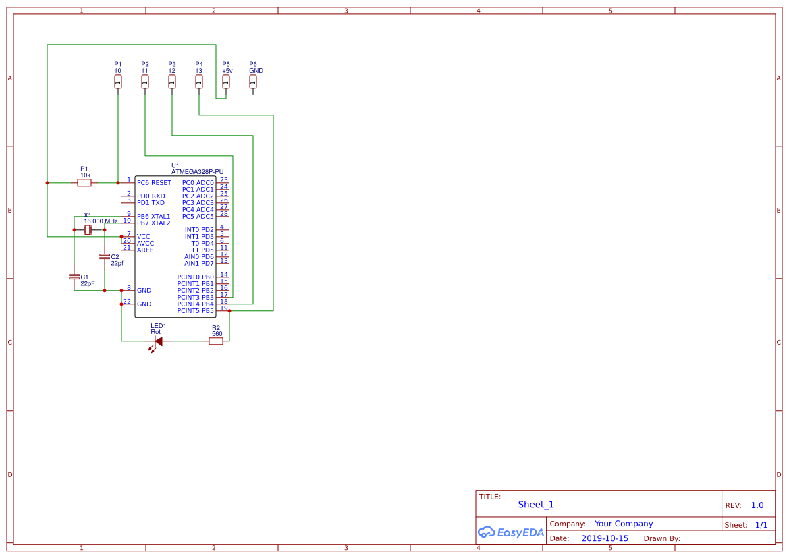Click the PC6 RESET pin label
The width and height of the screenshot is (789, 558).
154,182
